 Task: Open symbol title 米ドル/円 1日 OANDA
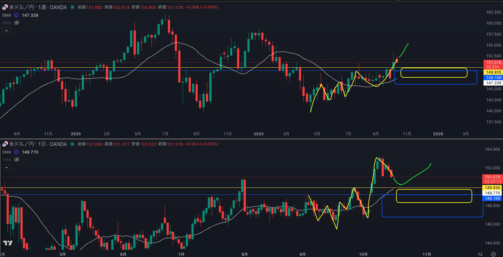point(38,144)
